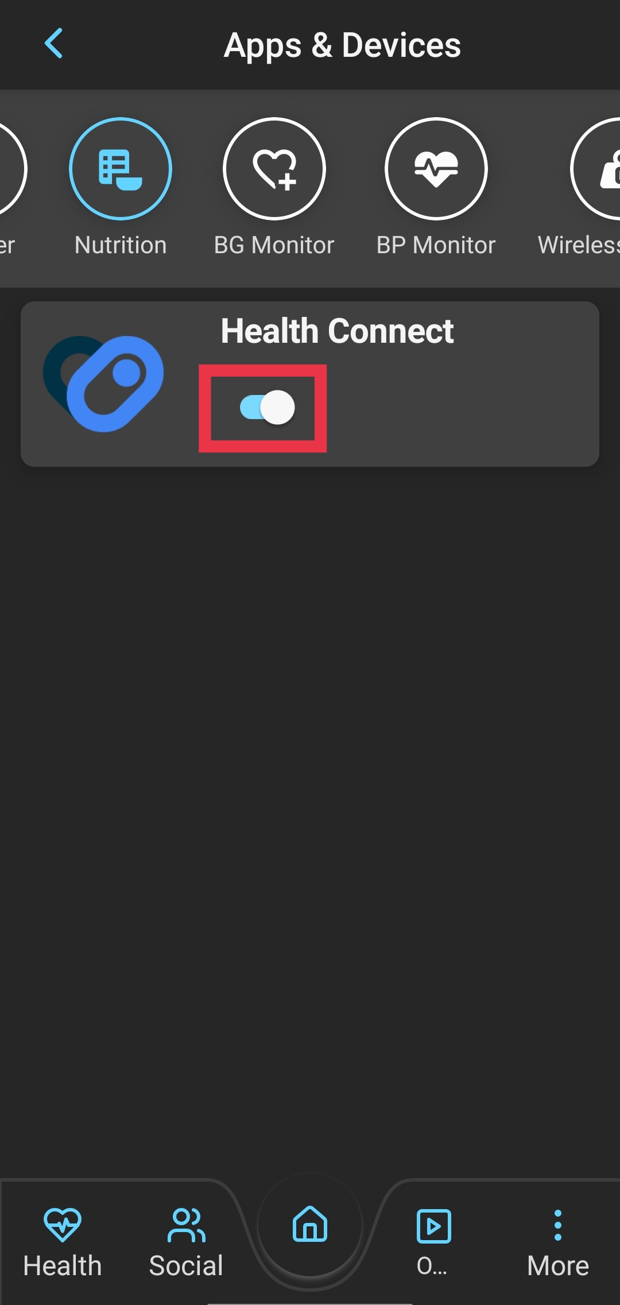Screen dimensions: 620x1305
Task: Tap the BP Monitor label
Action: (x=436, y=245)
